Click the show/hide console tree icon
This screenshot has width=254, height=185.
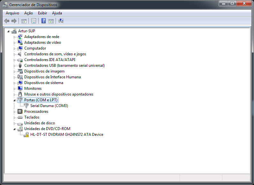point(24,21)
